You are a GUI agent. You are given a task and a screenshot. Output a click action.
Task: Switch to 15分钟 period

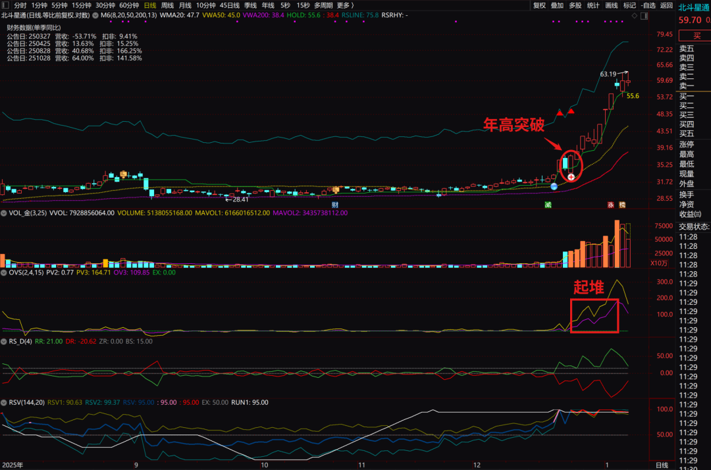tap(81, 5)
